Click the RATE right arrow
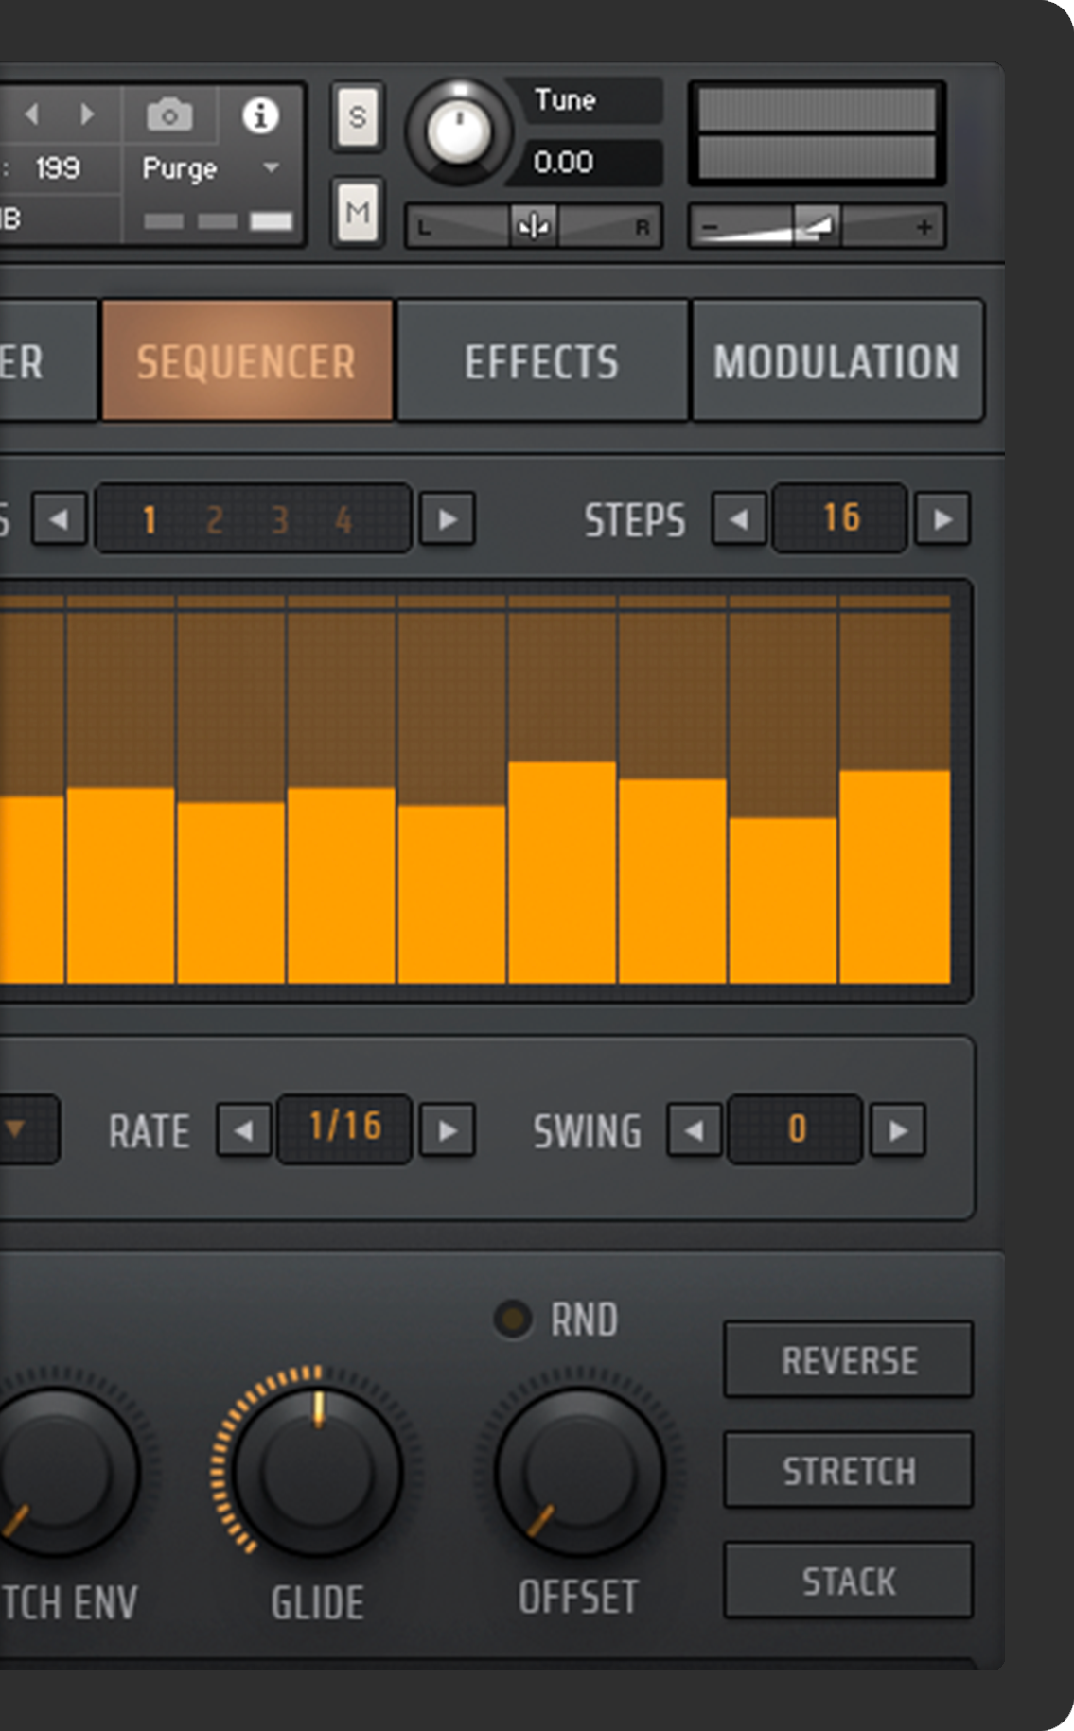 pyautogui.click(x=448, y=1130)
